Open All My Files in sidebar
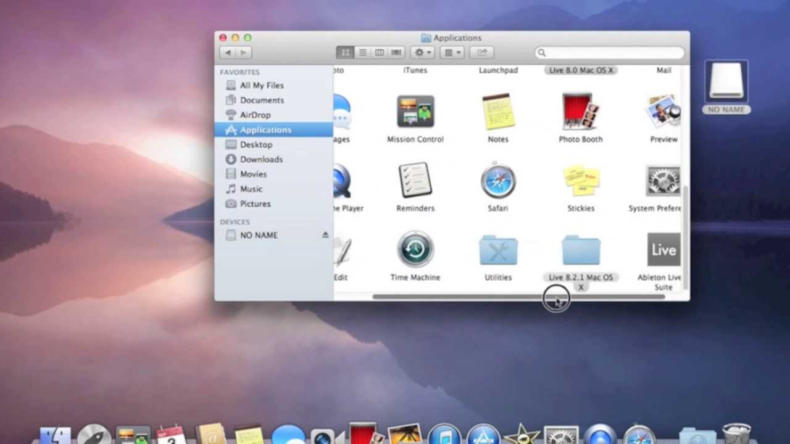790x444 pixels. tap(273, 85)
